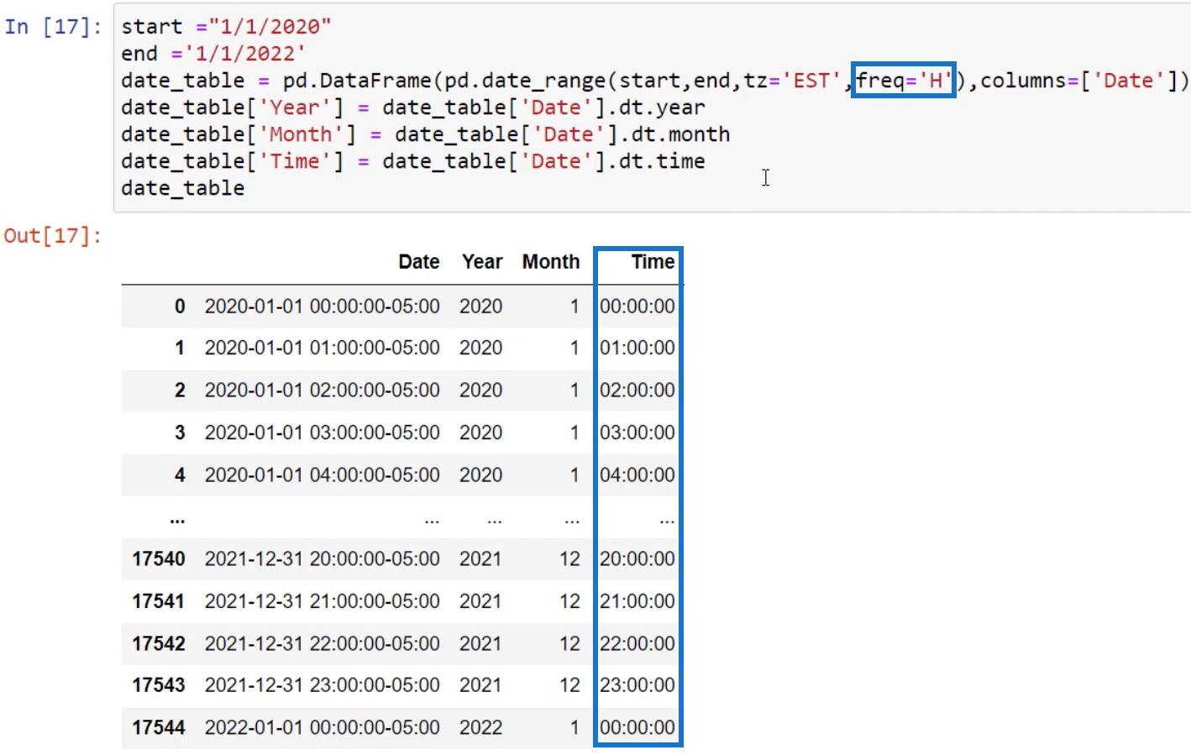
Task: Click Time cell 04:00:00
Action: (637, 475)
